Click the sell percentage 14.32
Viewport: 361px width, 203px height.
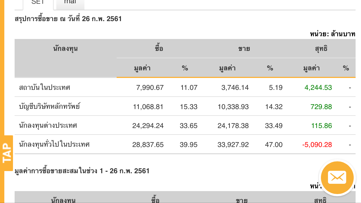[x=274, y=107]
